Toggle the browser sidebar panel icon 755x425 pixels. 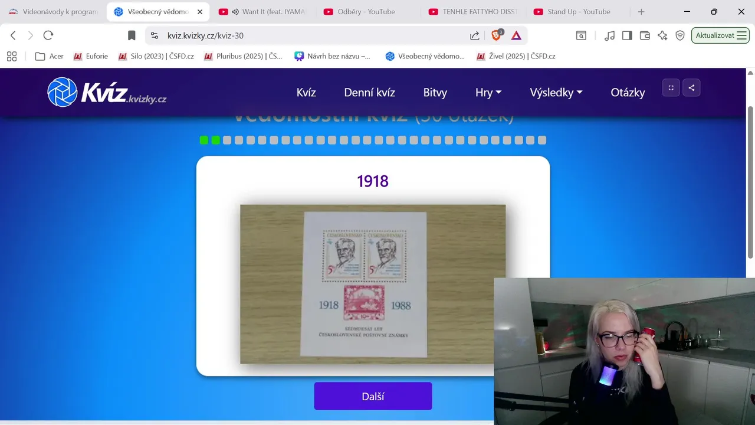click(x=627, y=35)
